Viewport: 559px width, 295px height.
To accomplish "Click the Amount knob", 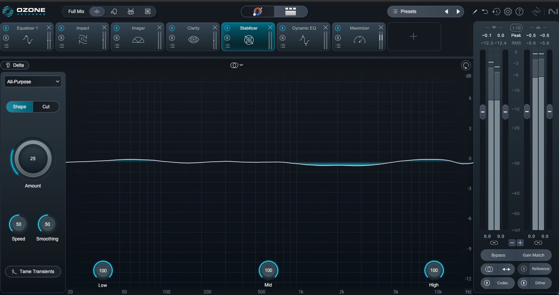I will 33,159.
